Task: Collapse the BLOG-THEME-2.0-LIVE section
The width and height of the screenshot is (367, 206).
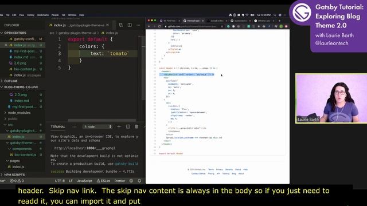Action: (x=19, y=87)
